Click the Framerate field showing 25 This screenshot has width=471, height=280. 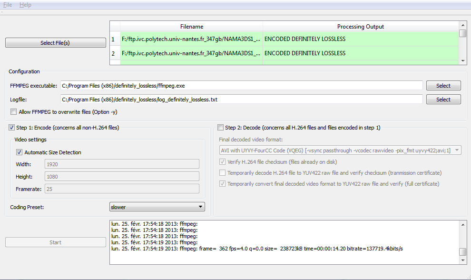point(122,189)
